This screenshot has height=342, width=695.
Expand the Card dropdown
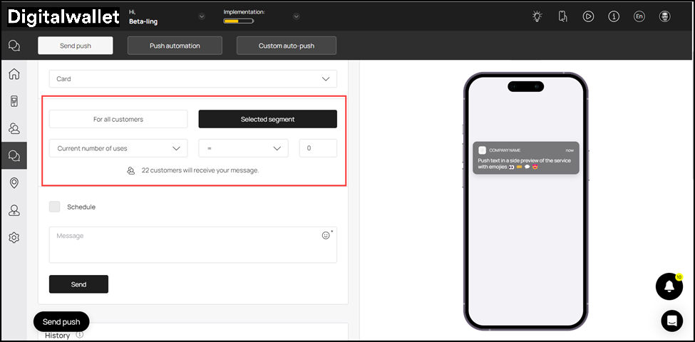(192, 79)
